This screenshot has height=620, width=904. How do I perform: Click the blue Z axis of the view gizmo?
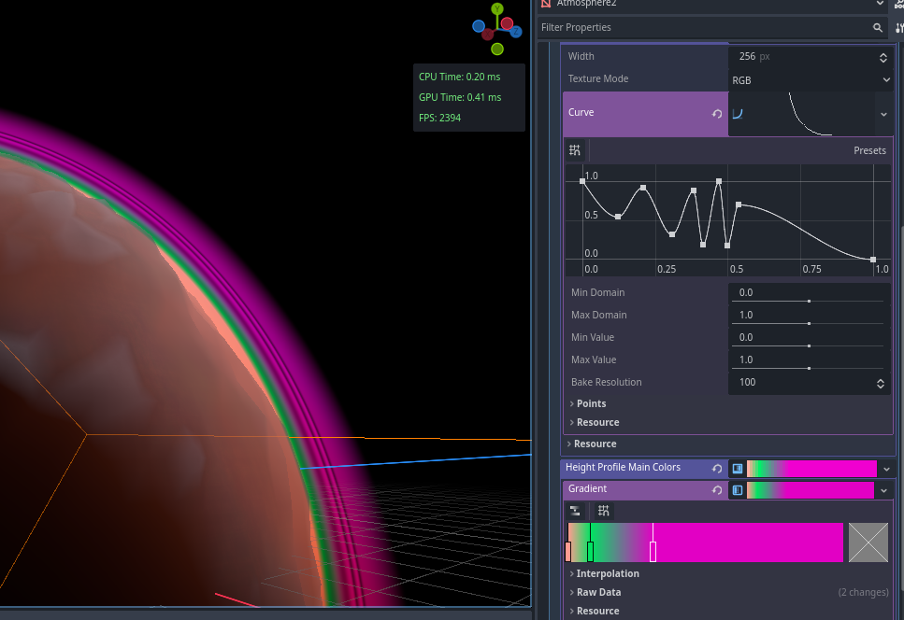(516, 32)
